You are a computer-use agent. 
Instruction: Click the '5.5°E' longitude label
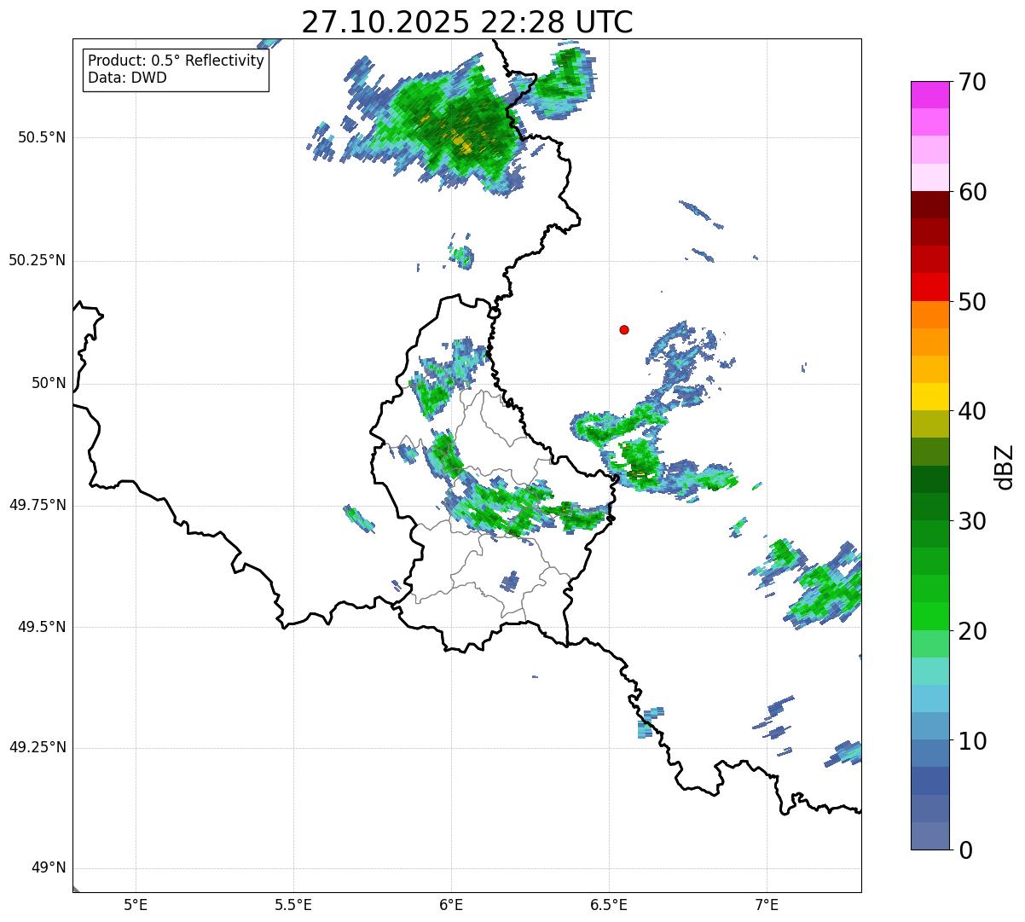tap(293, 905)
